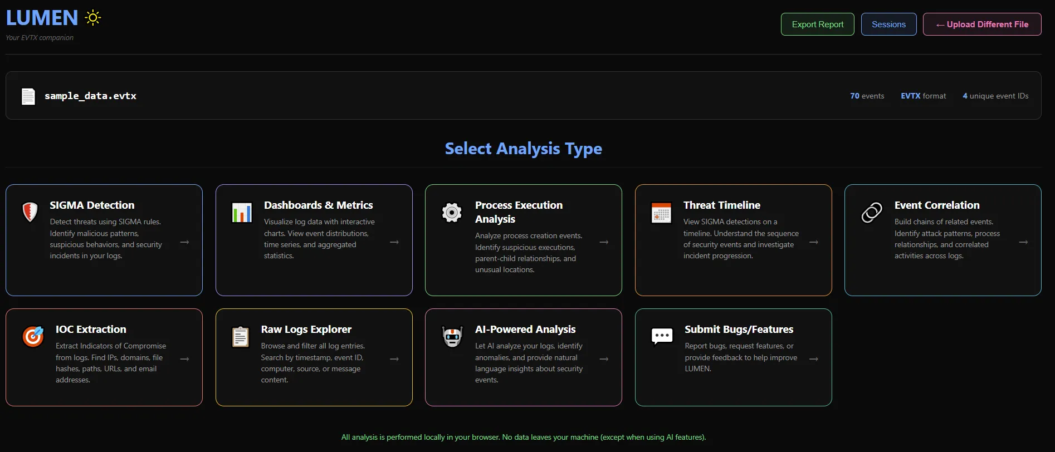The width and height of the screenshot is (1055, 452).
Task: Click the IOC Extraction target icon
Action: [x=33, y=337]
